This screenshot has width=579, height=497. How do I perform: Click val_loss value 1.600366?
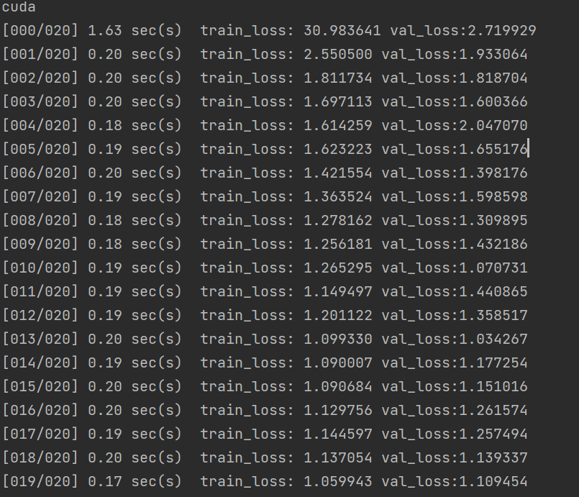493,101
